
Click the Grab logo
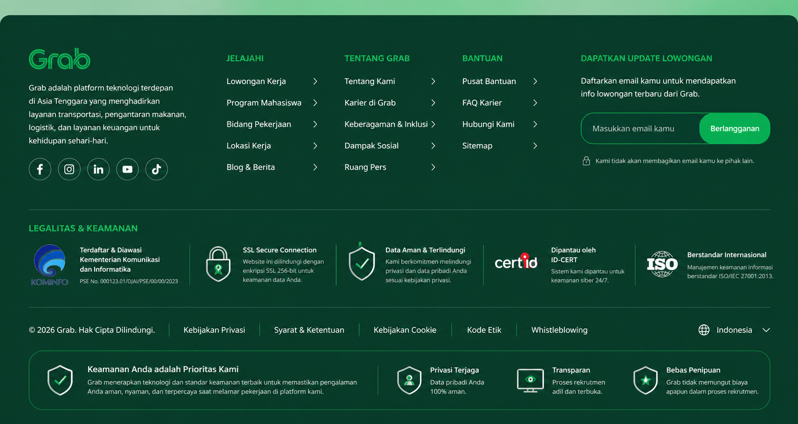click(x=59, y=59)
